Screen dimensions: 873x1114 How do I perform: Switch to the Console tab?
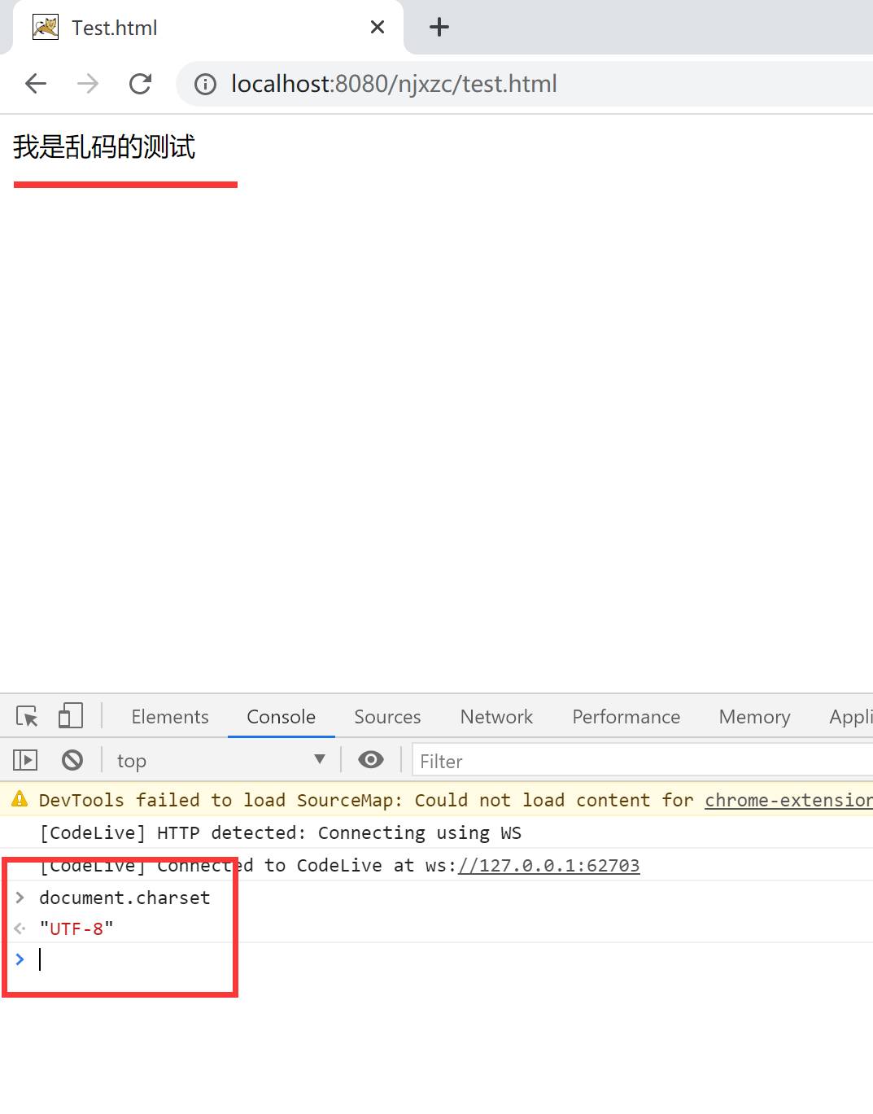pyautogui.click(x=281, y=716)
